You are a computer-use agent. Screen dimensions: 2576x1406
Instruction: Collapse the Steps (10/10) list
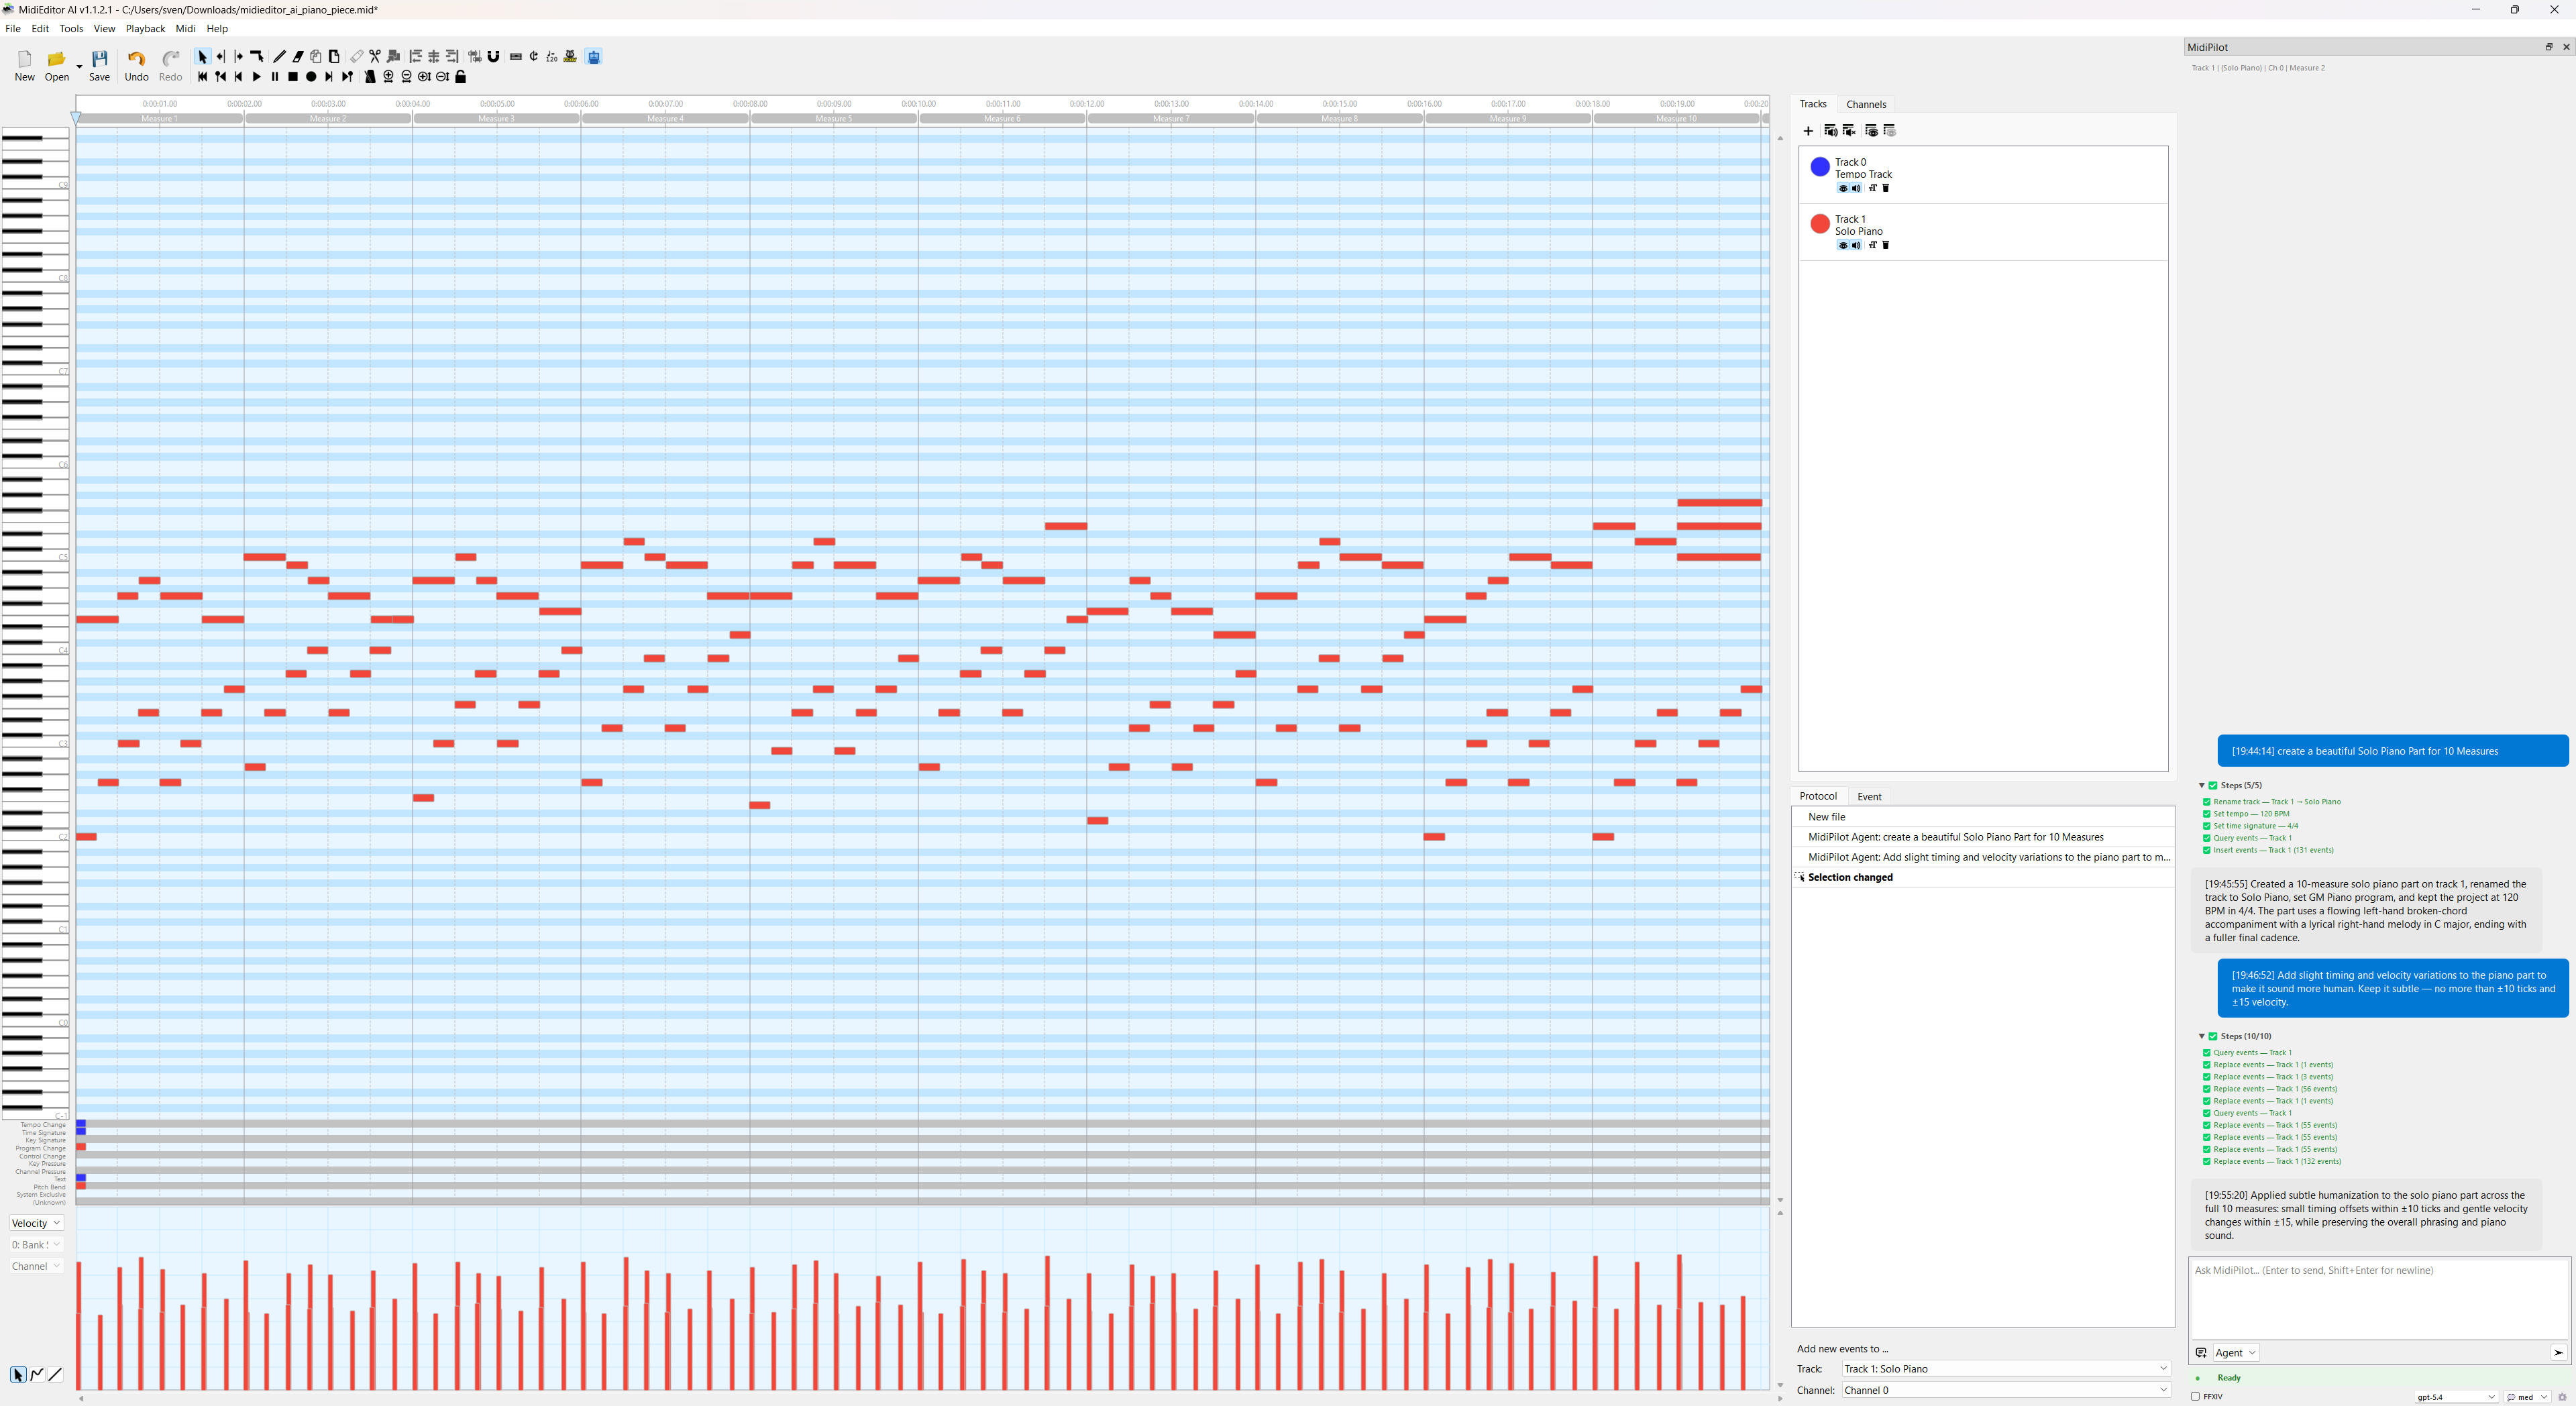pos(2202,1036)
